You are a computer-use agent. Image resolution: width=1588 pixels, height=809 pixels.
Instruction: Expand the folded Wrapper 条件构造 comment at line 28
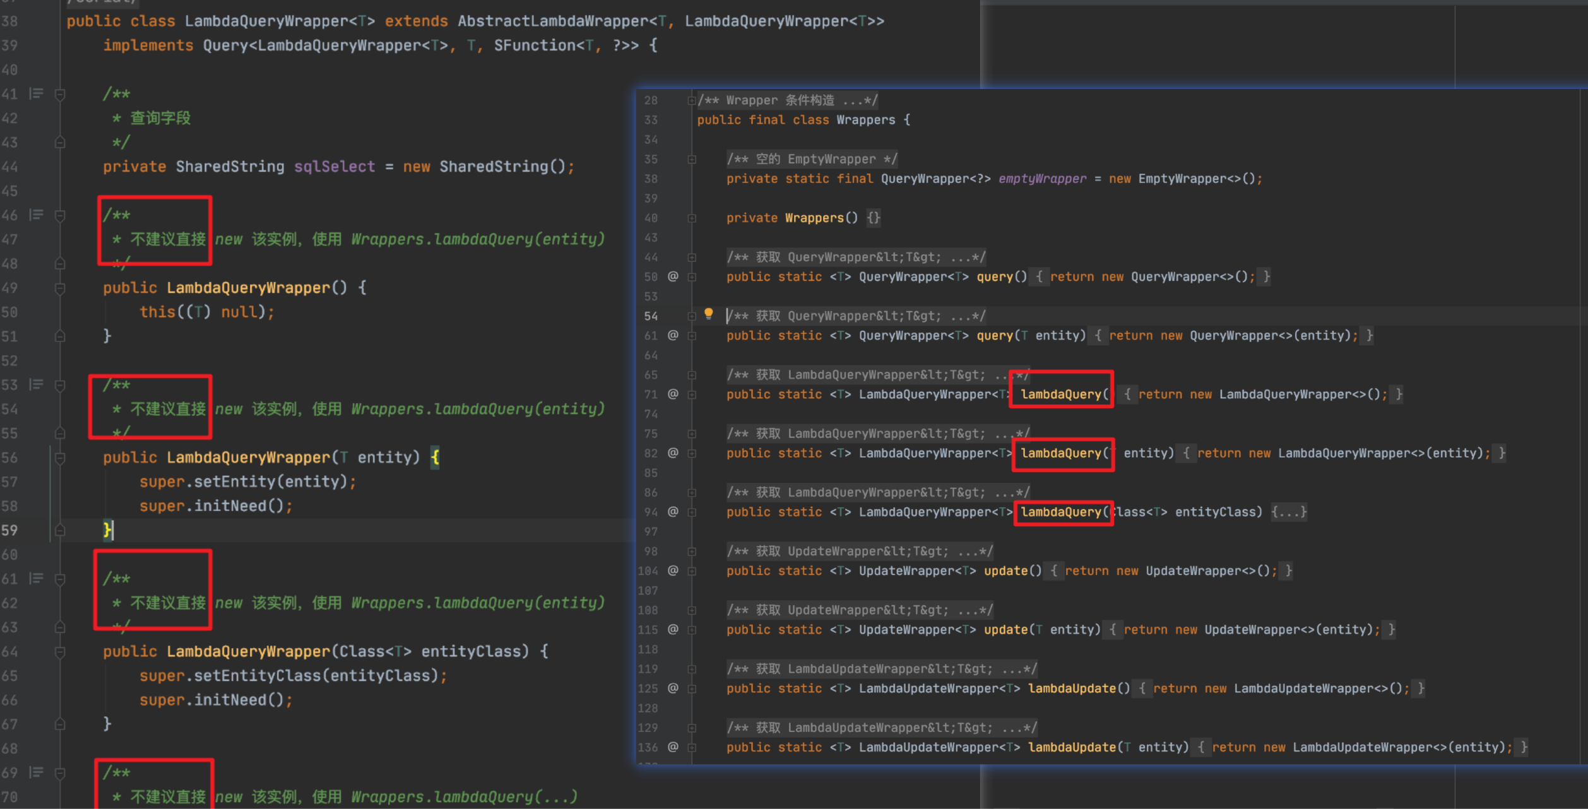[692, 100]
